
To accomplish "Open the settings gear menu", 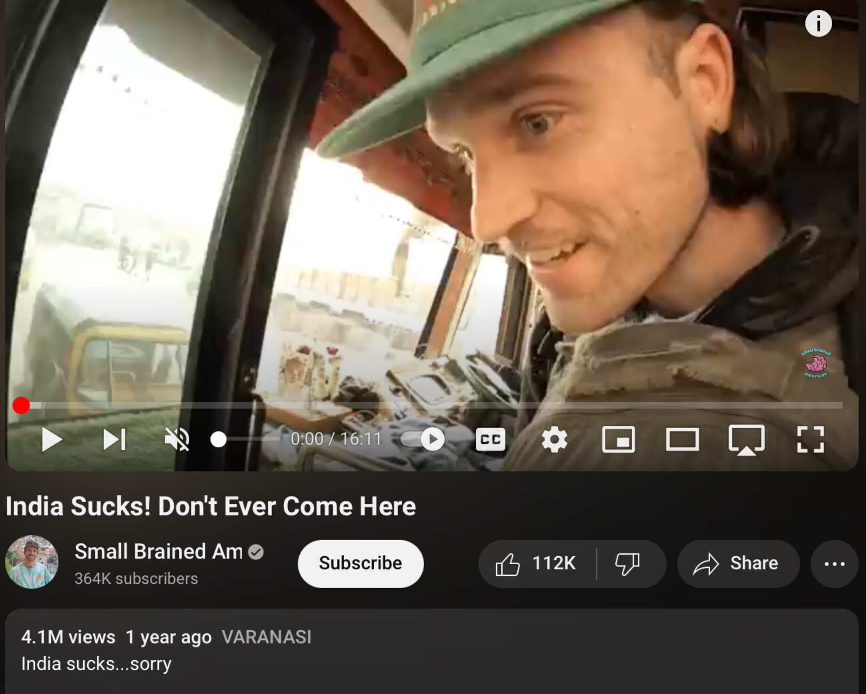I will pos(554,439).
